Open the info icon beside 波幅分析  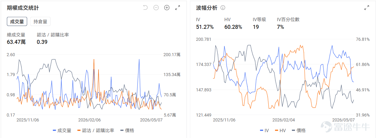pos(223,8)
